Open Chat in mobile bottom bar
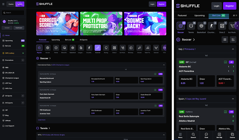This screenshot has height=140, width=239. (x=206, y=136)
